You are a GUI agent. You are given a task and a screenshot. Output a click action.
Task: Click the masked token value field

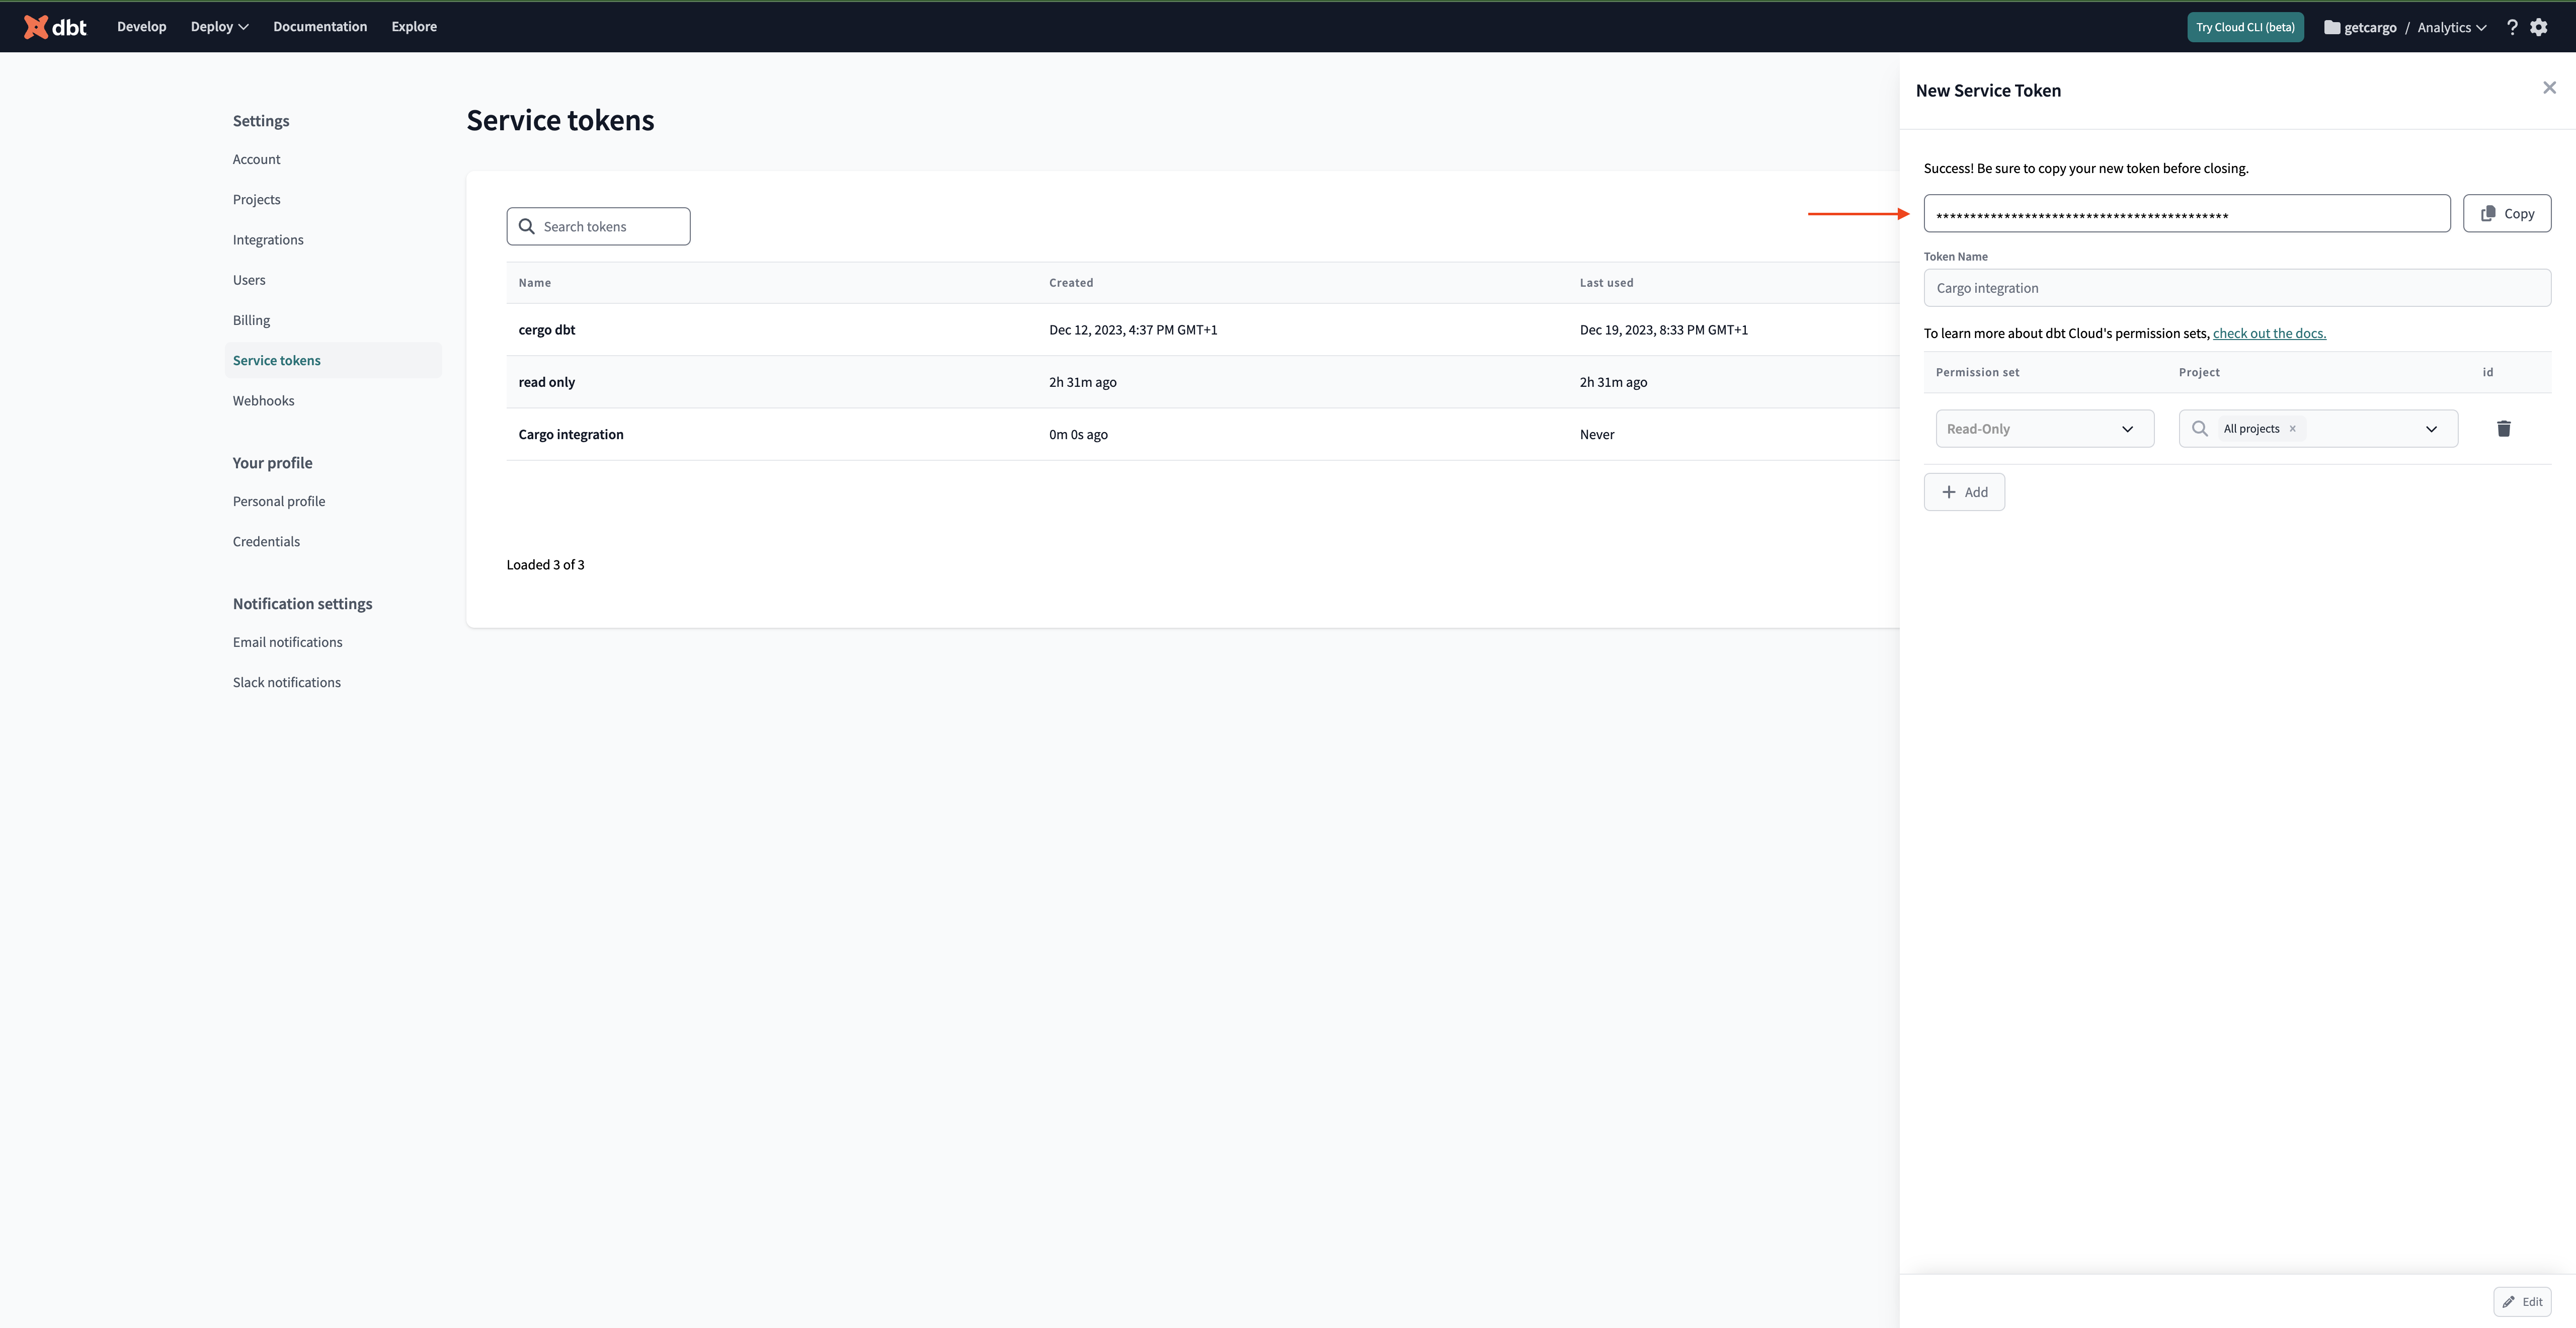click(x=2187, y=213)
